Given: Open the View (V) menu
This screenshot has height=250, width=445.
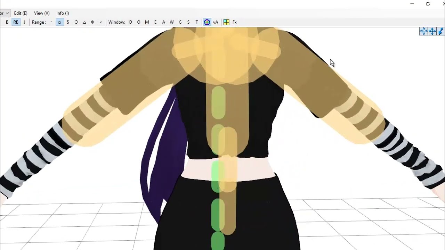Looking at the screenshot, I should click(42, 13).
